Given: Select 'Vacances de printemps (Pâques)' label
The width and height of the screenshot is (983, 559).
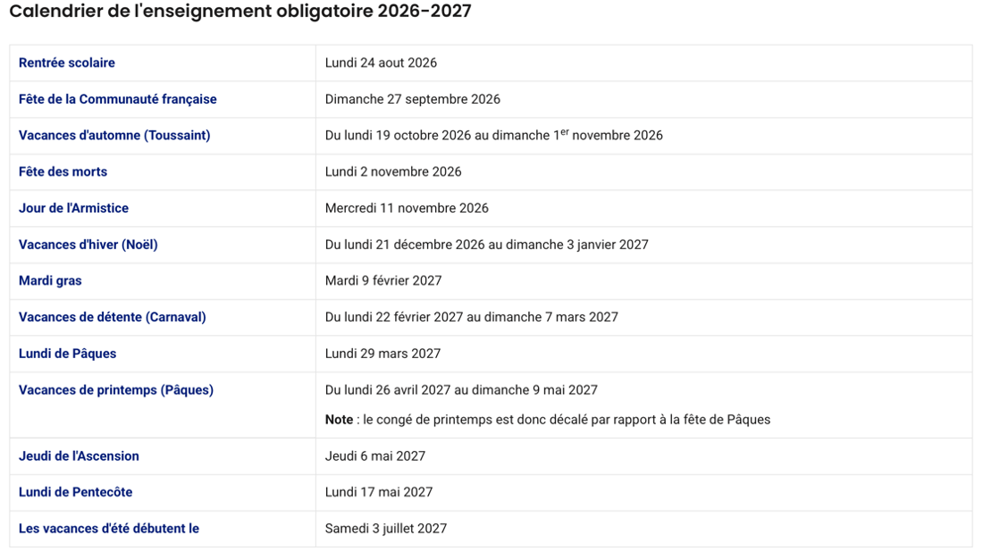Looking at the screenshot, I should tap(116, 390).
